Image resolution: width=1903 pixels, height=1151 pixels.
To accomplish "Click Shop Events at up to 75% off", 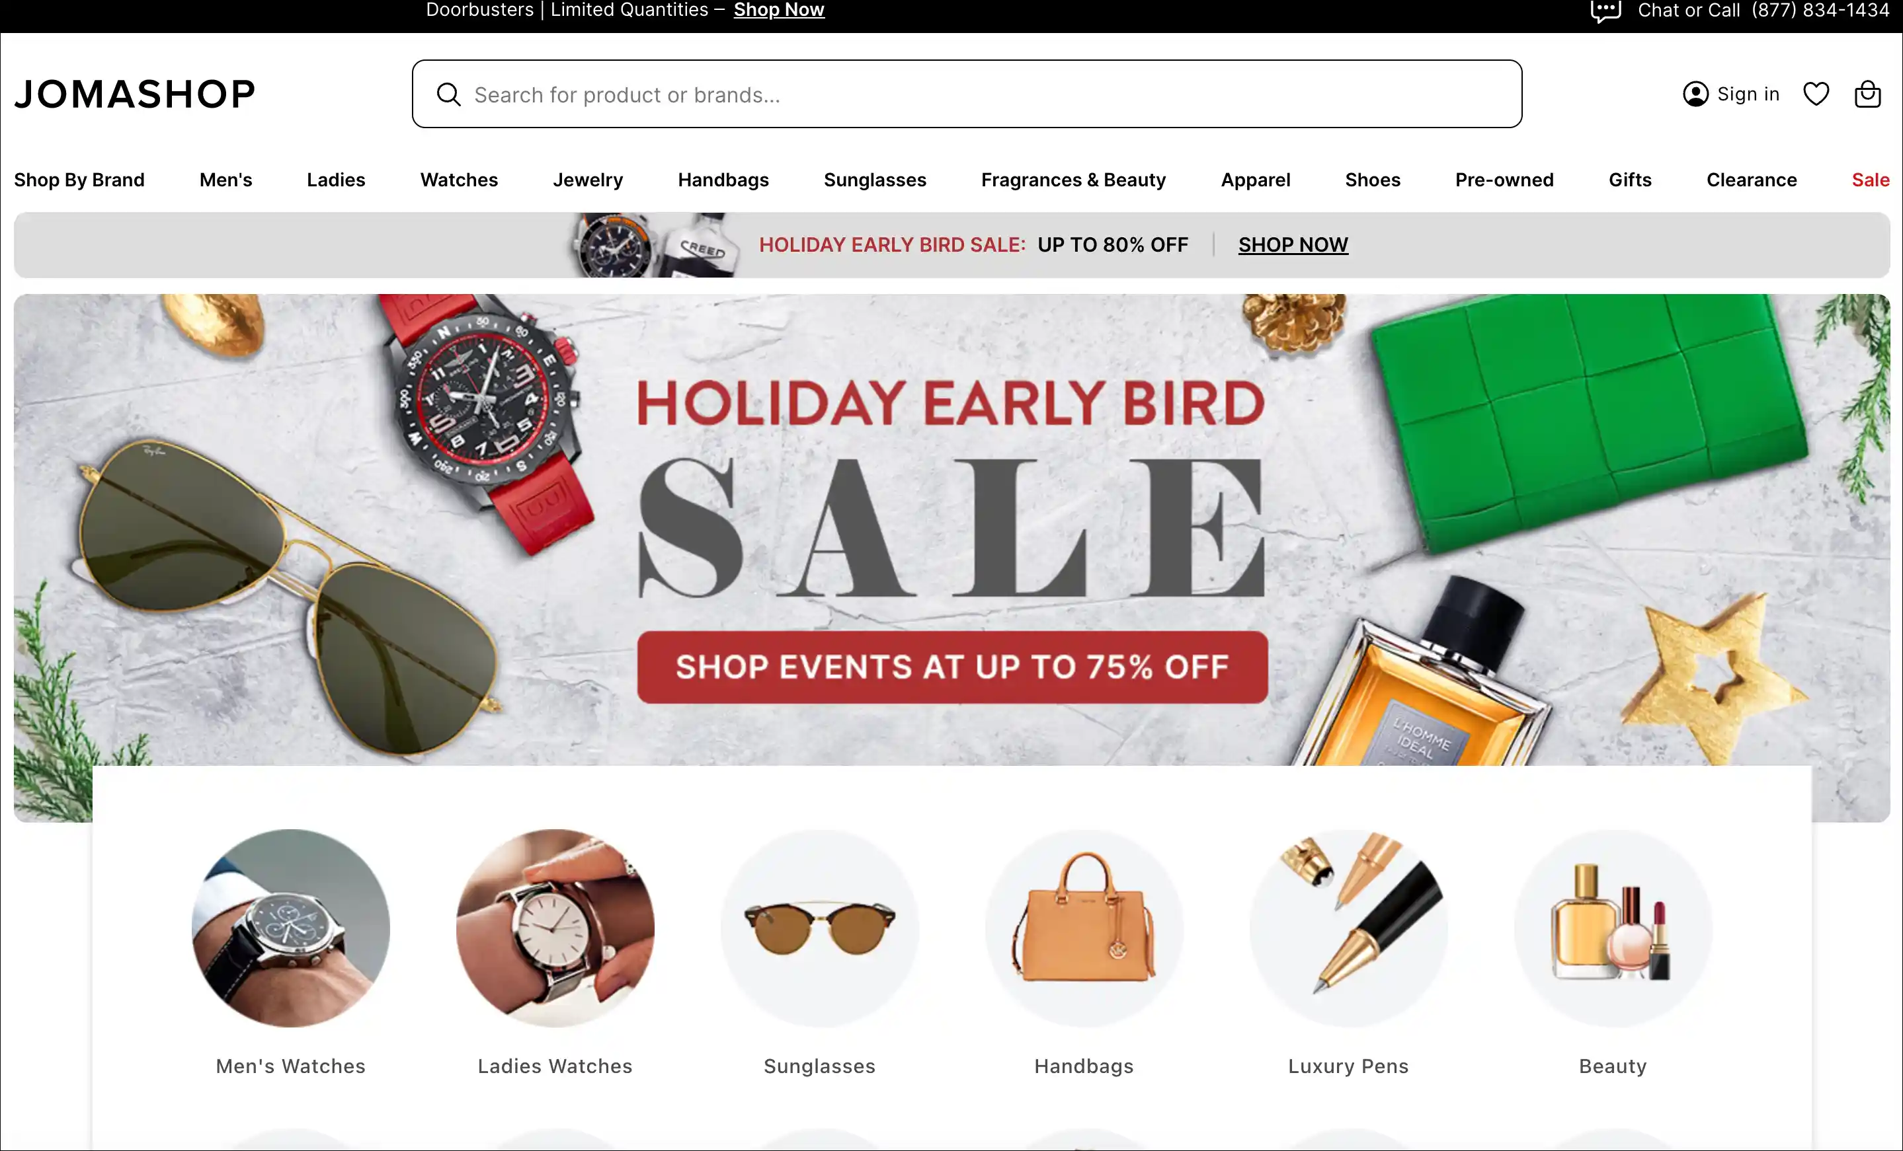I will [952, 667].
